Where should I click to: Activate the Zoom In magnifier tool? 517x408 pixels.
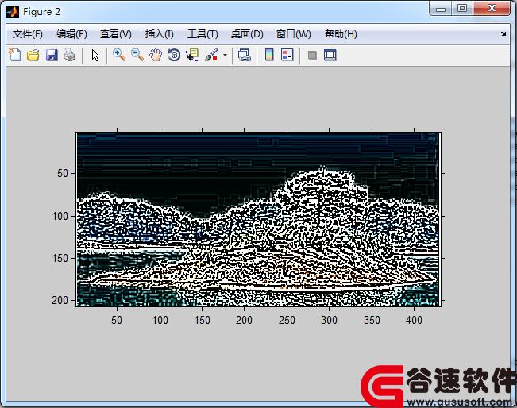point(119,55)
